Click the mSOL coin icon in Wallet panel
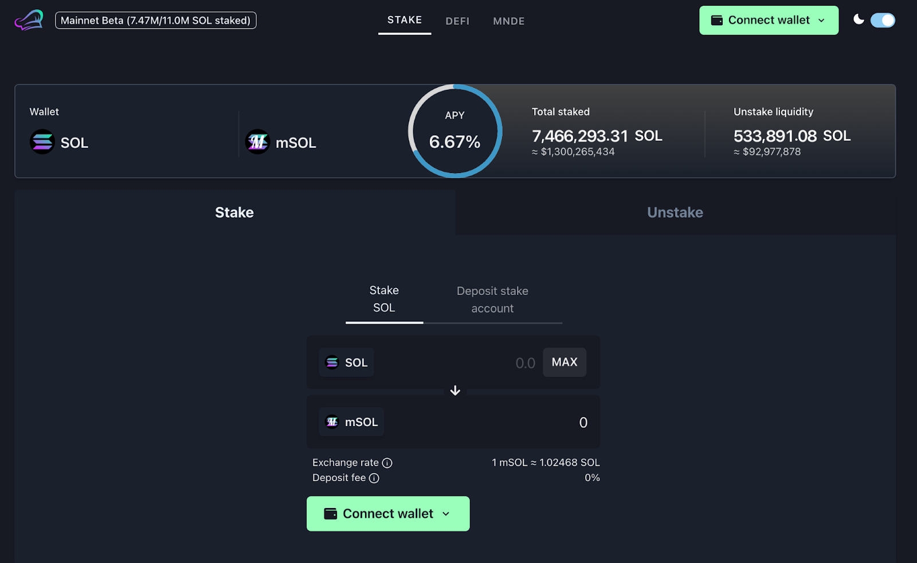The height and width of the screenshot is (563, 917). coord(257,141)
